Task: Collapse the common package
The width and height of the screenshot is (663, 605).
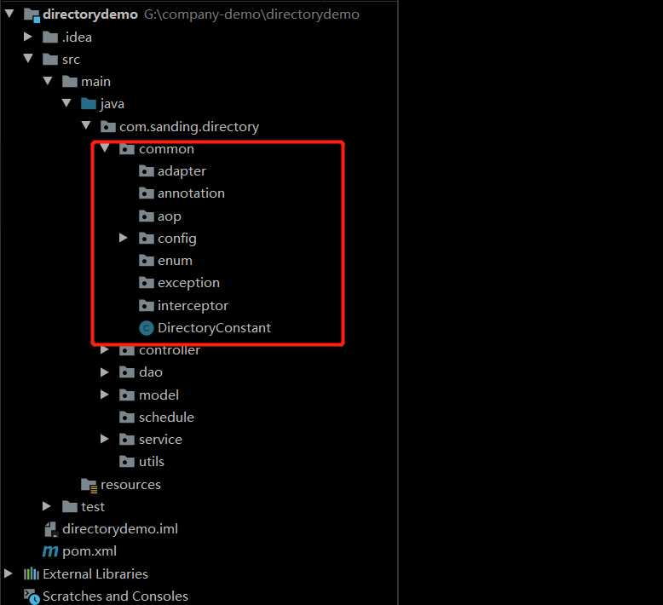Action: [105, 147]
